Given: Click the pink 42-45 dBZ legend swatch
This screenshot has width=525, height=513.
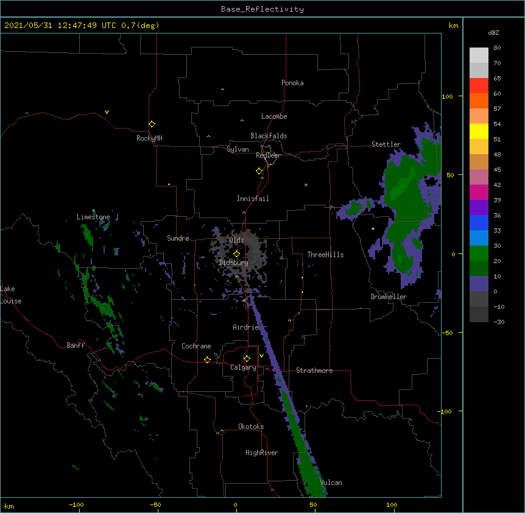Looking at the screenshot, I should click(x=479, y=177).
